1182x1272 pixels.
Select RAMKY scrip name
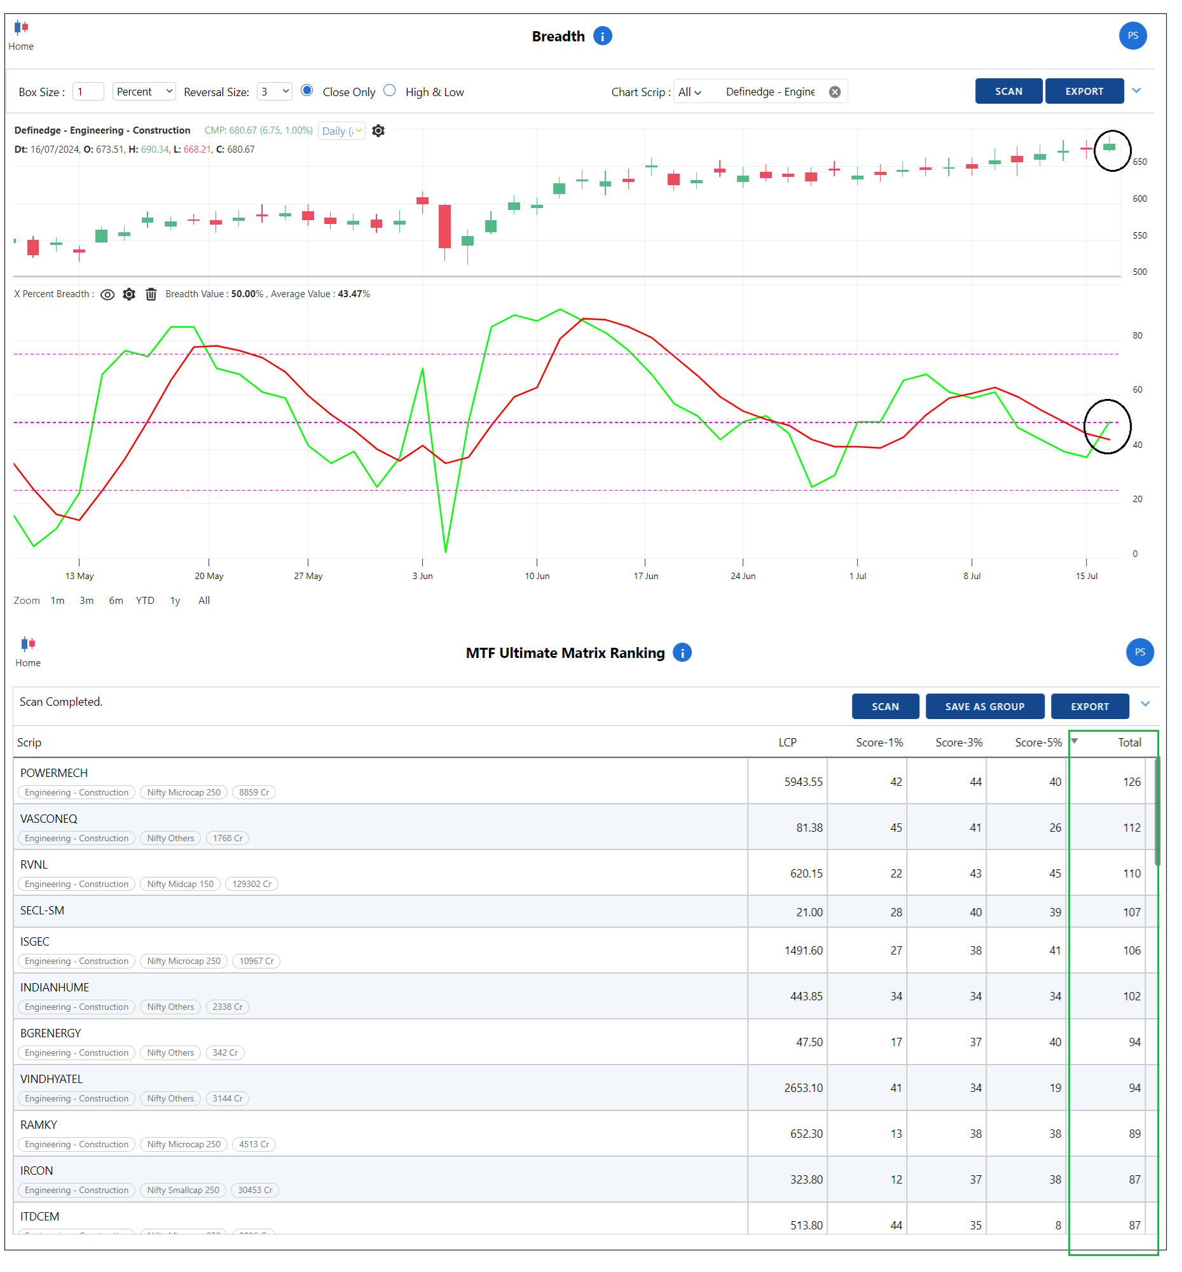tap(38, 1125)
